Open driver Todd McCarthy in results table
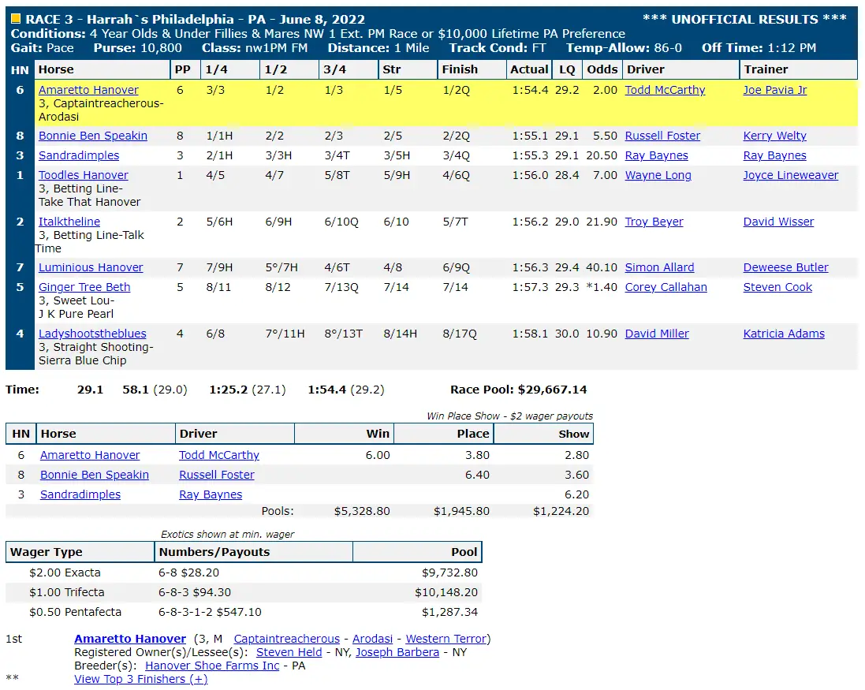The height and width of the screenshot is (690, 865). (x=665, y=90)
